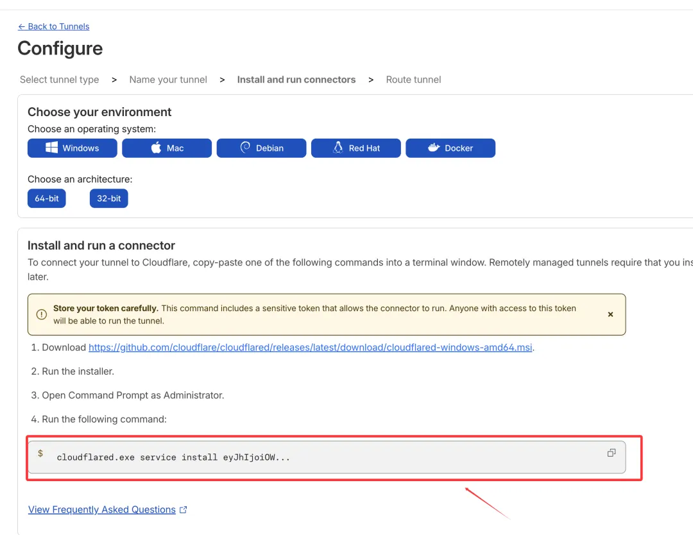Select Windows operating system

[x=72, y=148]
